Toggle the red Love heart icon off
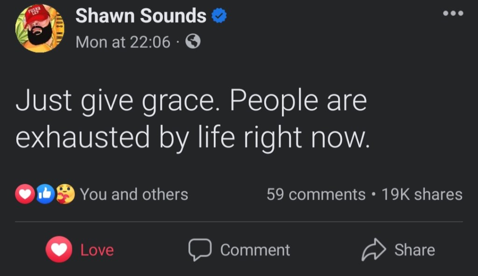This screenshot has height=276, width=478. 59,250
